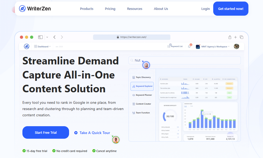Click the '15-day free trial' text
This screenshot has height=158, width=263.
[x=37, y=151]
